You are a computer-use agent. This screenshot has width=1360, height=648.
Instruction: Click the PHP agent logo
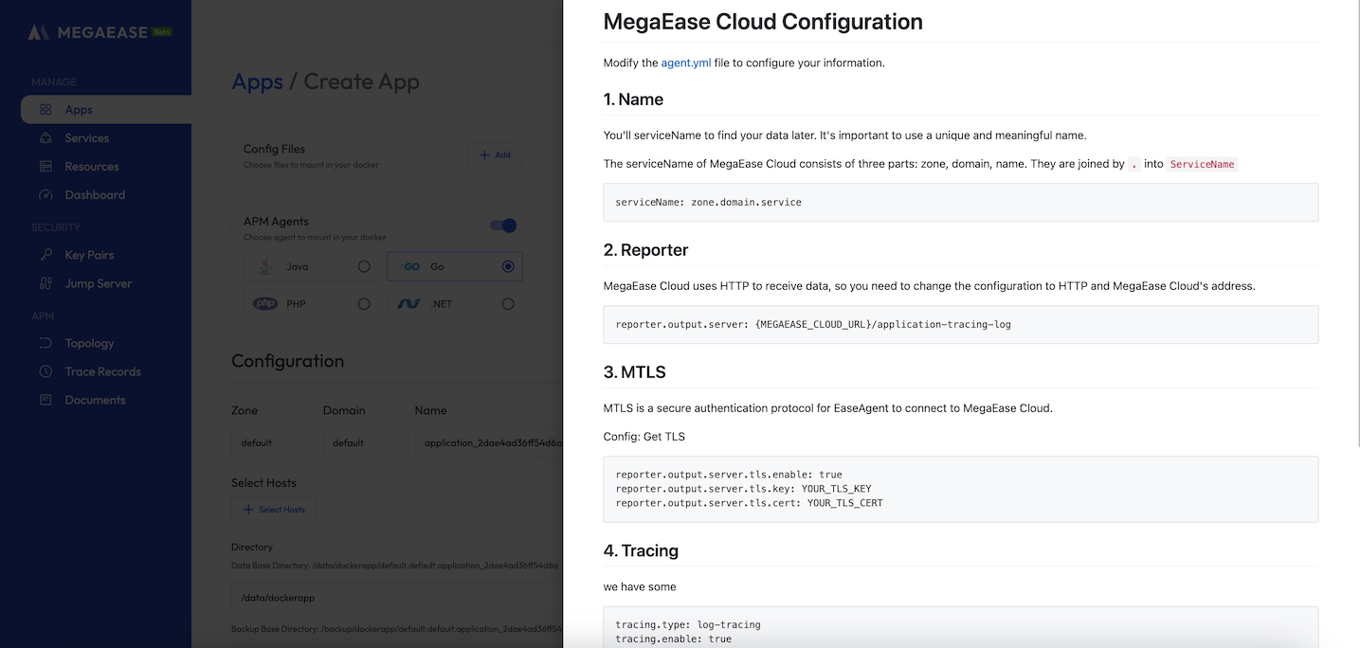[x=265, y=304]
